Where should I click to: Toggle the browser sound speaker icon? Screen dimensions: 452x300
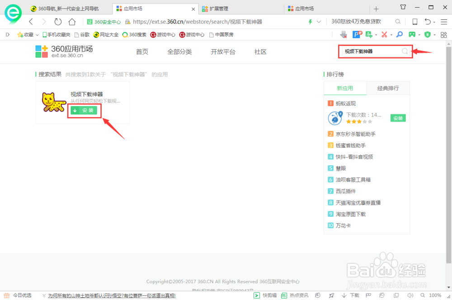point(410,295)
